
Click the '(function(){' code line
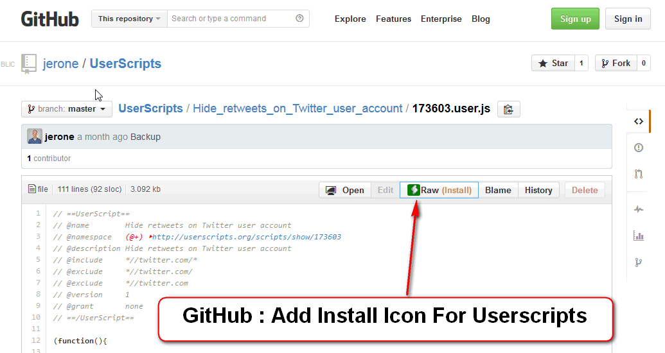(80, 341)
